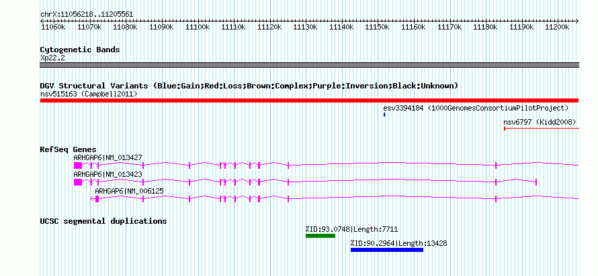Click the 11130k ruler tick label
Image resolution: width=598 pixels, height=276 pixels.
tap(305, 27)
